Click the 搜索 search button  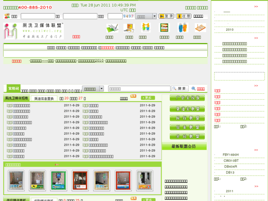180,89
